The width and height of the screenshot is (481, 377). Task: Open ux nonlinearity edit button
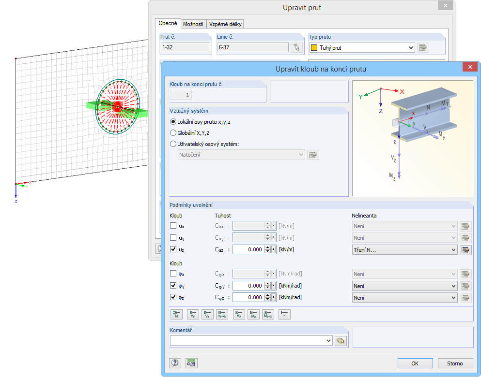point(465,226)
